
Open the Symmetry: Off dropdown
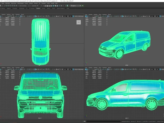tap(35, 6)
